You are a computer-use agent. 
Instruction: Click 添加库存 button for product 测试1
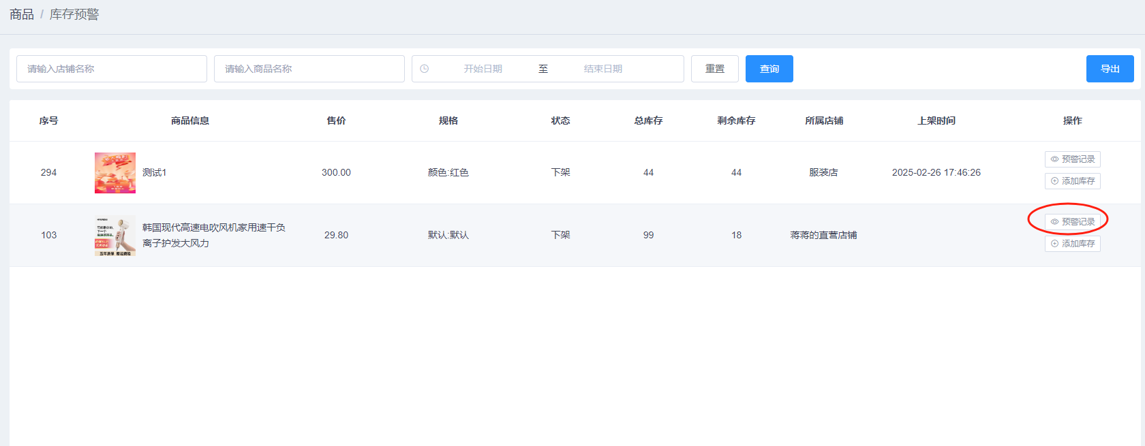1072,181
